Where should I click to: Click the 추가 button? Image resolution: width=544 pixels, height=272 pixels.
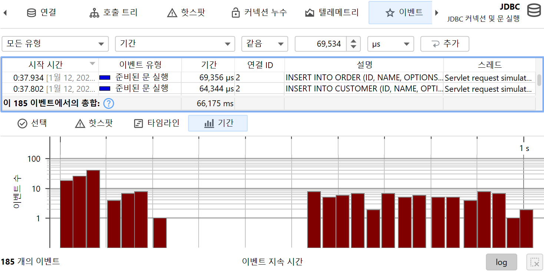coord(445,44)
